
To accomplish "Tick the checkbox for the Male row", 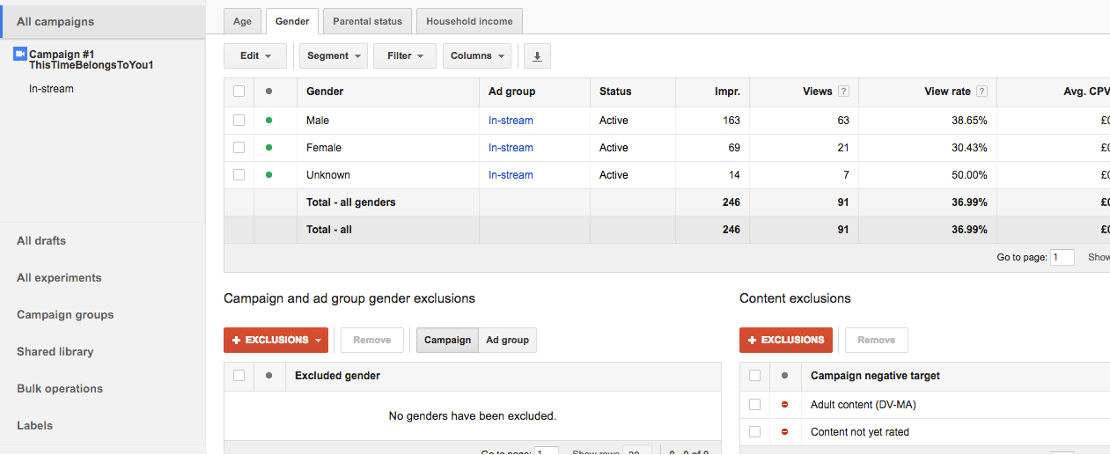I will [239, 121].
